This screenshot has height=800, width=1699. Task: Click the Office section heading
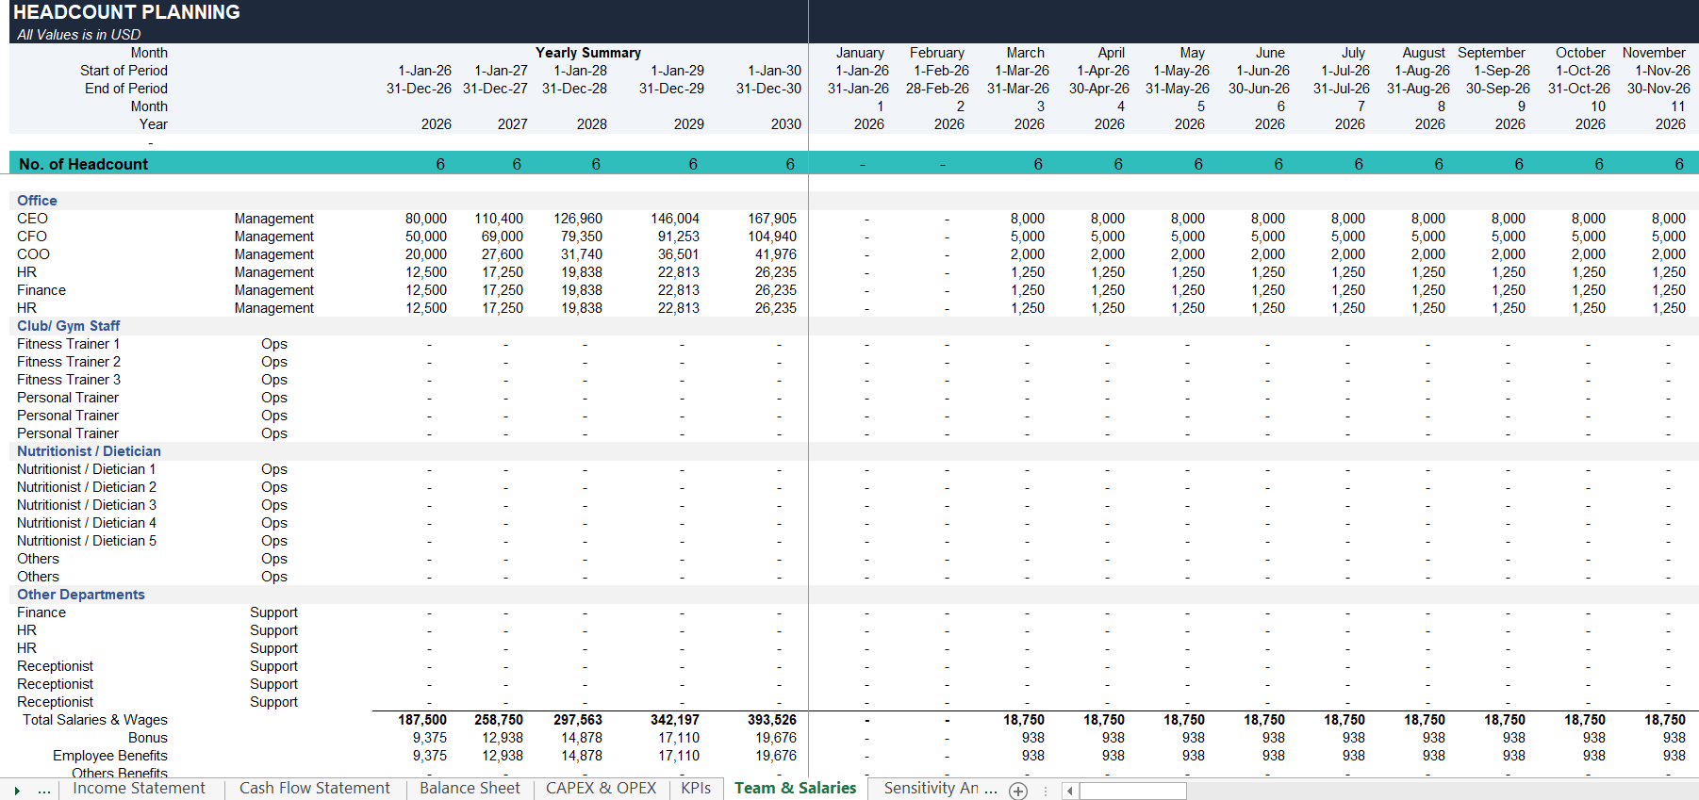pos(37,201)
